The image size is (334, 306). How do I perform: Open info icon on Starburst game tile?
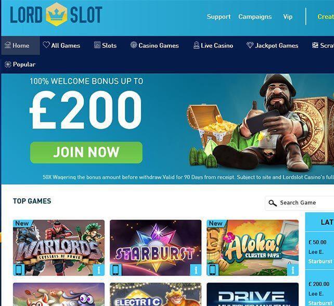pyautogui.click(x=196, y=270)
